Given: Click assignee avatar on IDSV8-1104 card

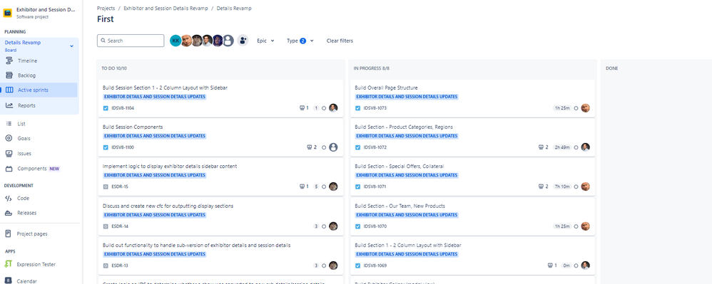Looking at the screenshot, I should tap(333, 107).
